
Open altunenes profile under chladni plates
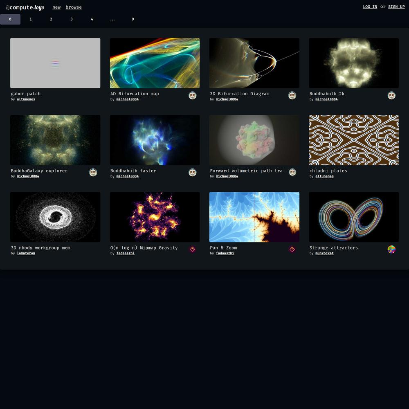[x=324, y=176]
